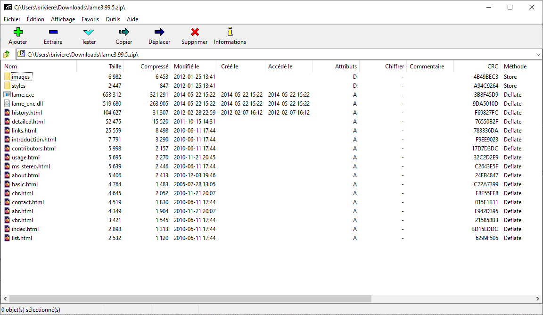Click the styles folder icon
Viewport: 543px width, 315px height.
click(x=7, y=86)
